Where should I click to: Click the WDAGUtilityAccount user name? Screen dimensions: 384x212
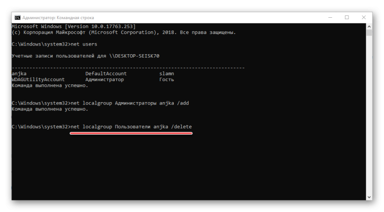(38, 80)
